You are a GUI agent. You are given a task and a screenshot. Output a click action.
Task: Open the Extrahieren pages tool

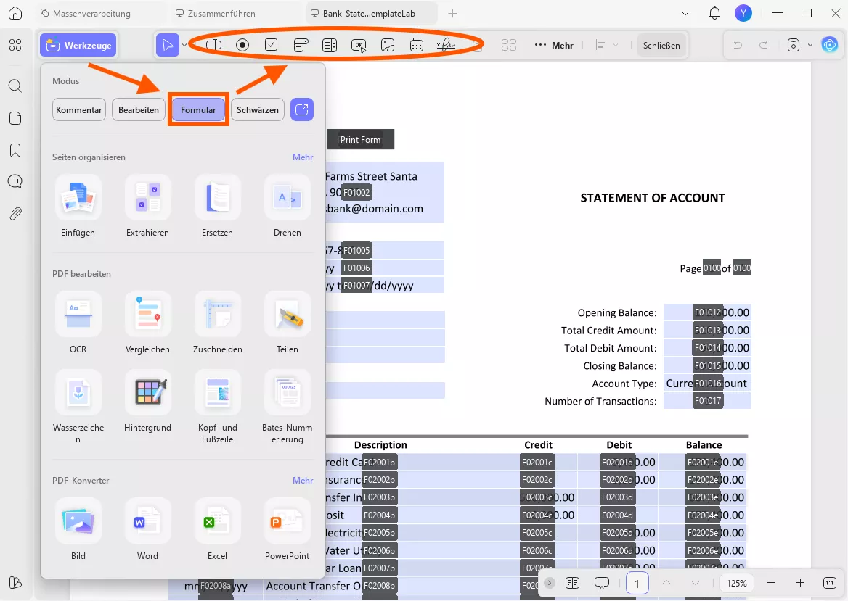click(147, 207)
